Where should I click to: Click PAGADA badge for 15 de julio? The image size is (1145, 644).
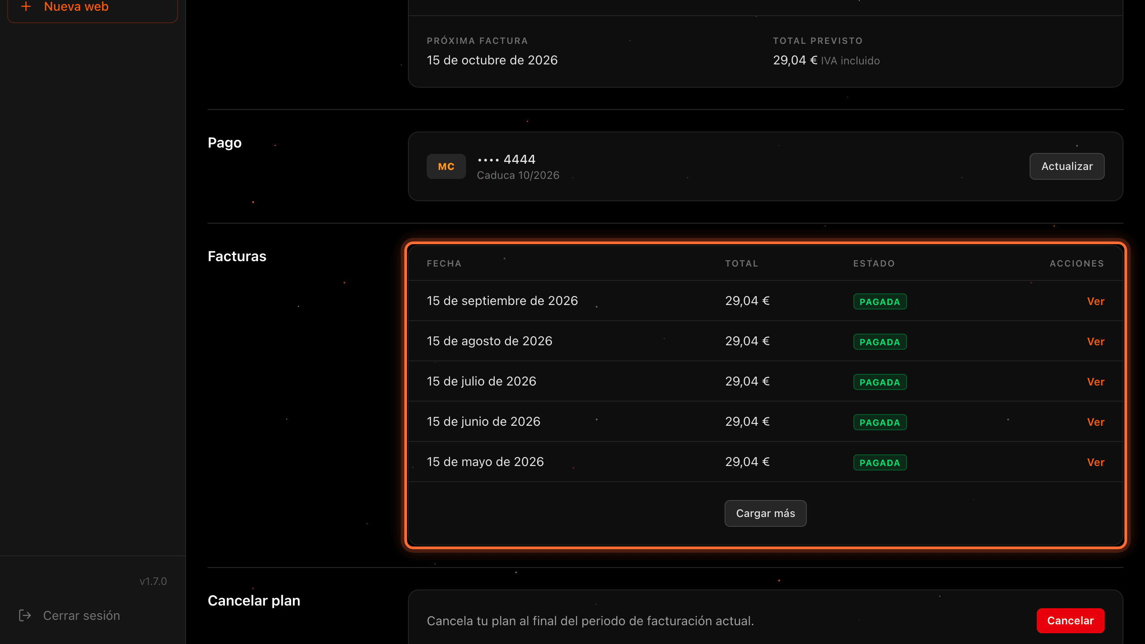coord(880,382)
